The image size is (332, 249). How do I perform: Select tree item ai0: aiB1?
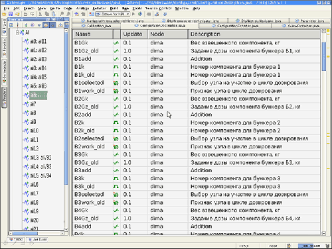pos(39,41)
